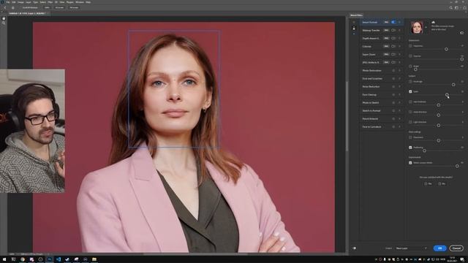
Task: Click the Fill Screen button
Action: coord(74,7)
